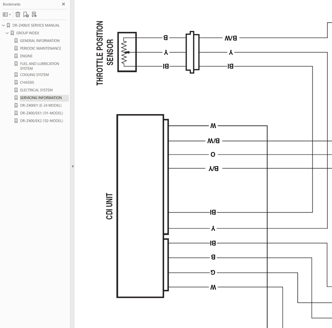Jump to ELECTRICAL SYSTEM bookmark
This screenshot has height=328, width=332.
tap(36, 90)
